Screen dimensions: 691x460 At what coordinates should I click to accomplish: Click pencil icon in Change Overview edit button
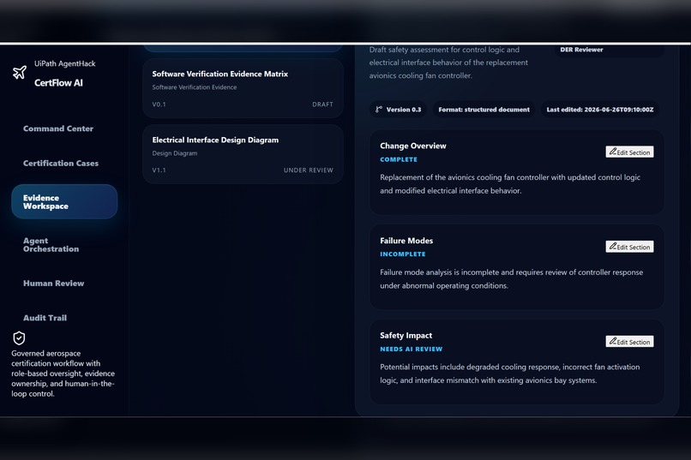point(613,152)
